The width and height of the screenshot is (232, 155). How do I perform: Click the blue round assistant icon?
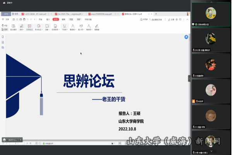tap(186, 37)
